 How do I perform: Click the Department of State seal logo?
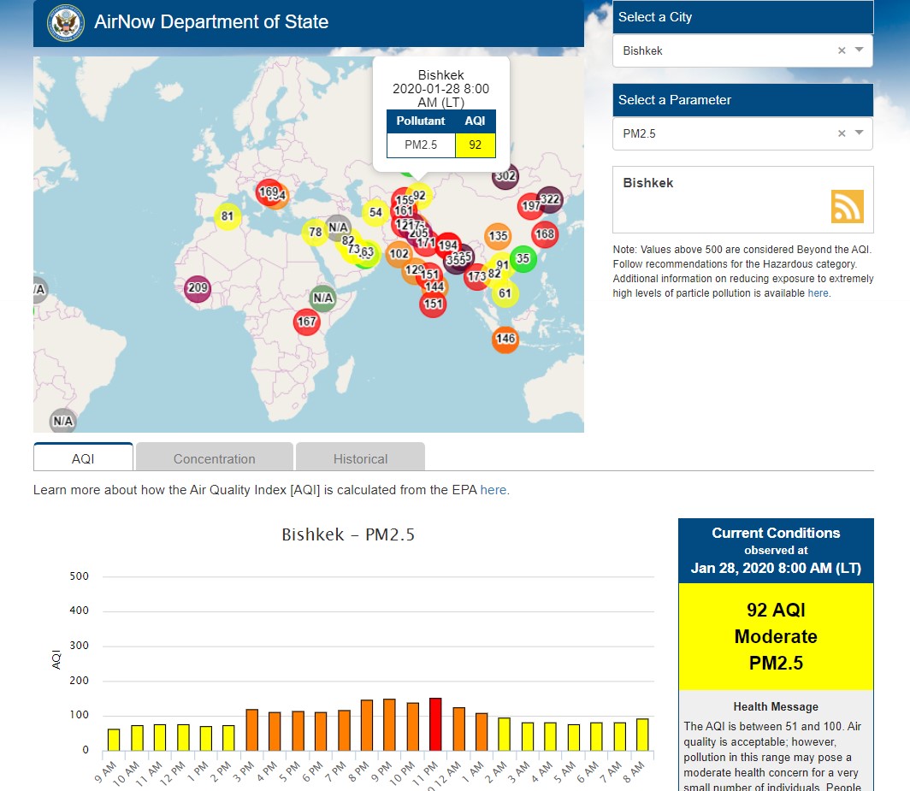click(66, 23)
